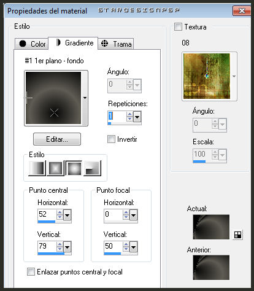This screenshot has width=254, height=291.
Task: Open the gradient preview dropdown arrow
Action: pyautogui.click(x=85, y=98)
